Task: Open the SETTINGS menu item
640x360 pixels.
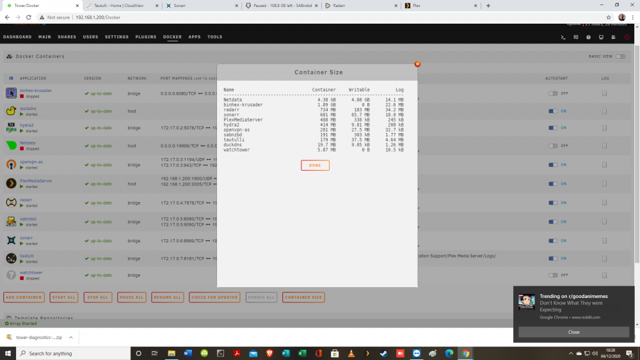Action: tap(116, 36)
